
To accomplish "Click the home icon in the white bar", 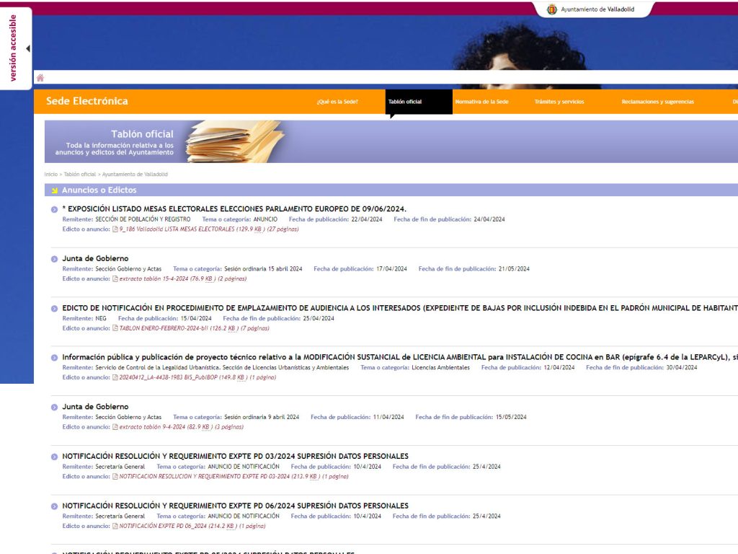I will point(40,78).
